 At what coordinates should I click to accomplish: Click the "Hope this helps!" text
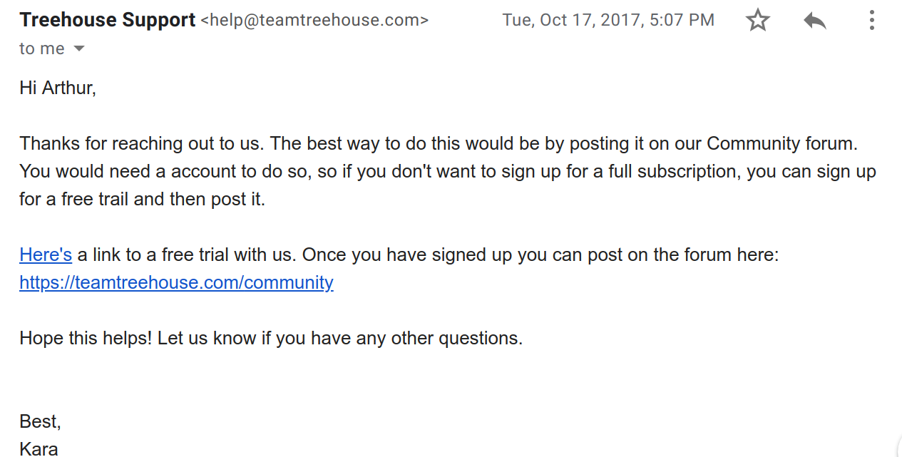85,338
